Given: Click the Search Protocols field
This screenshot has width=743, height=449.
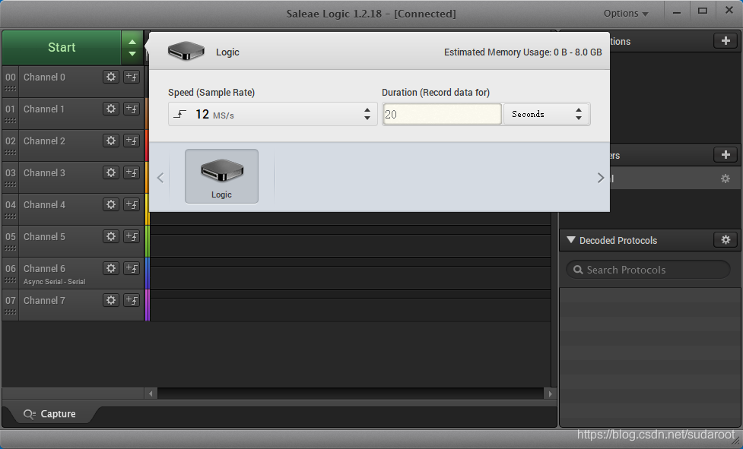Looking at the screenshot, I should 648,270.
